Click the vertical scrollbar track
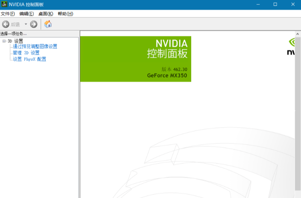The width and height of the screenshot is (301, 198). [297, 114]
